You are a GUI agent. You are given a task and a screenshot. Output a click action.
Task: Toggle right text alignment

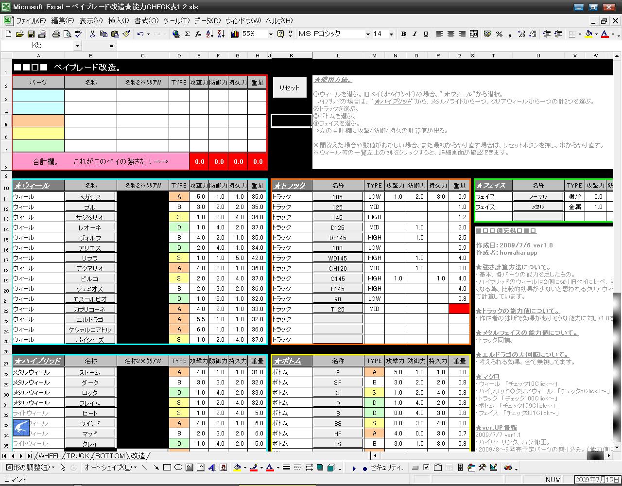462,34
